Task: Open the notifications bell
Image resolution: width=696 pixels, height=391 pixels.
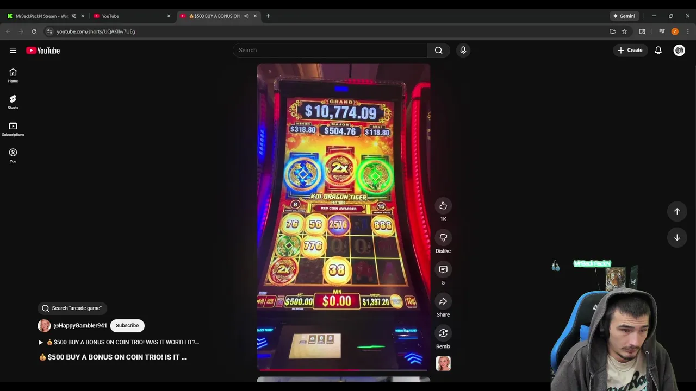Action: point(658,50)
